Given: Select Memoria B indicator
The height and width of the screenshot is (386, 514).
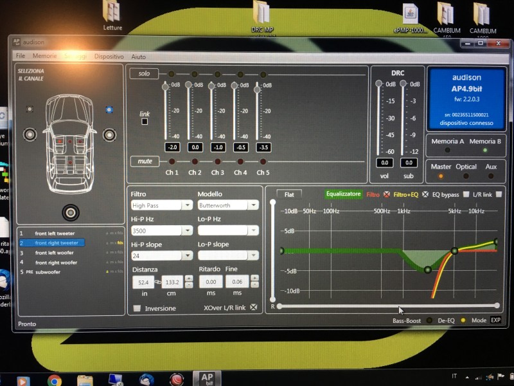Looking at the screenshot, I should [485, 151].
